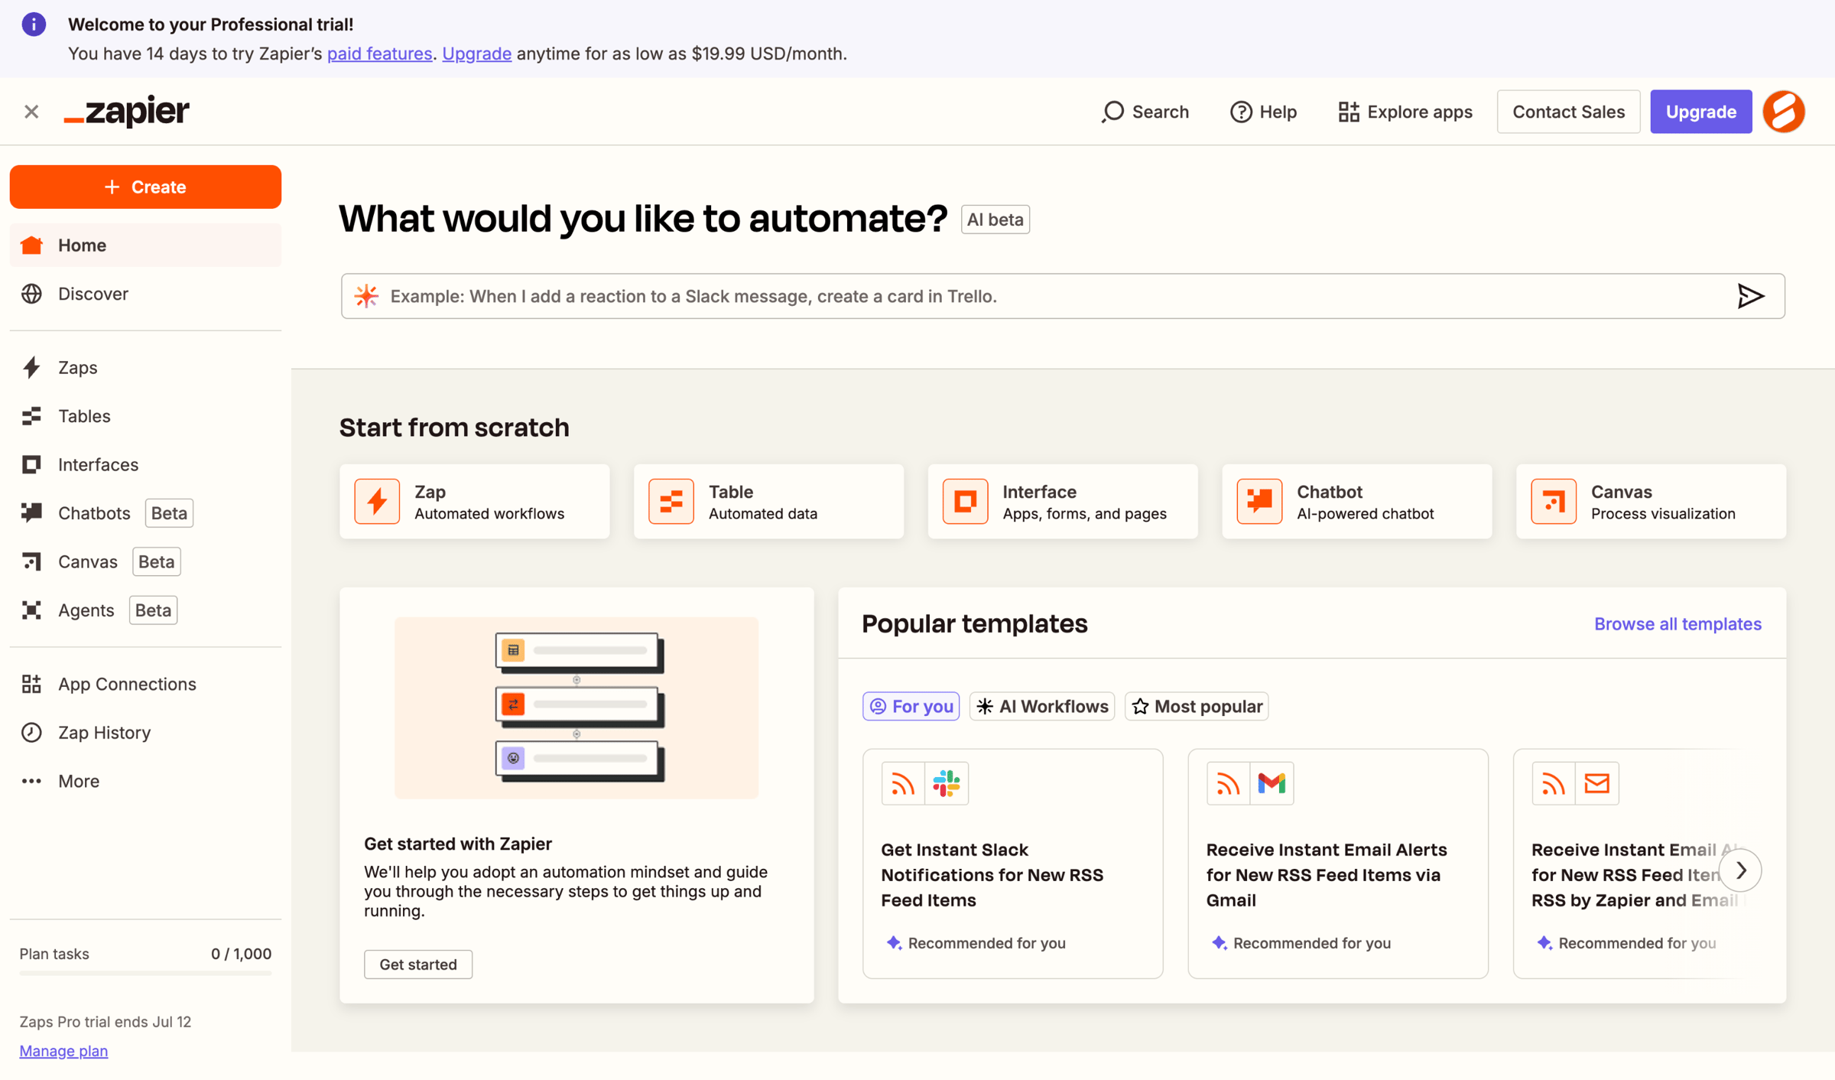Viewport: 1835px width, 1080px height.
Task: Click RSS icon in the Gmail template
Action: tap(1228, 783)
